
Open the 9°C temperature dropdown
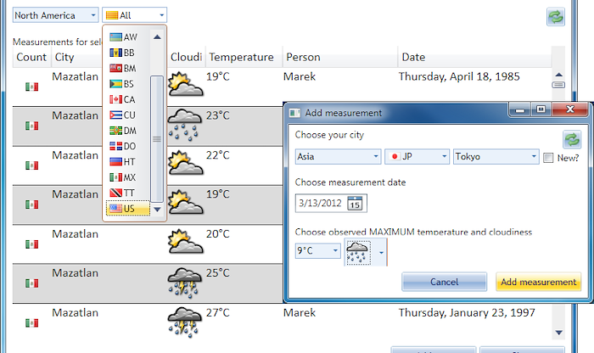pyautogui.click(x=318, y=250)
